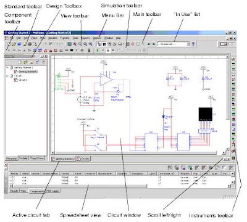
Task: Collapse the Getting Started 2 root tree node
Action: click(x=7, y=67)
